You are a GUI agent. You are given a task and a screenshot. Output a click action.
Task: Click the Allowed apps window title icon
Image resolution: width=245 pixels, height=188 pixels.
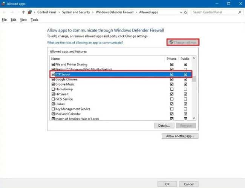tap(3, 3)
